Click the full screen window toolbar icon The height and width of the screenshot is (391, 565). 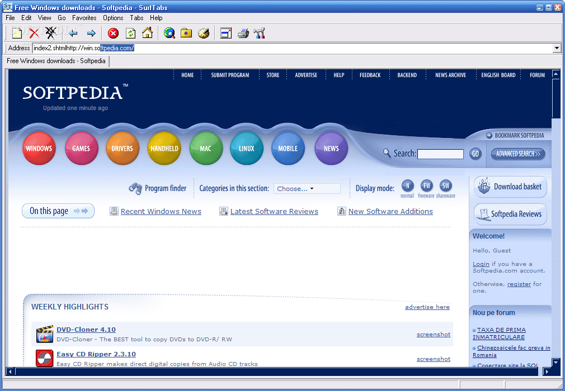[225, 34]
